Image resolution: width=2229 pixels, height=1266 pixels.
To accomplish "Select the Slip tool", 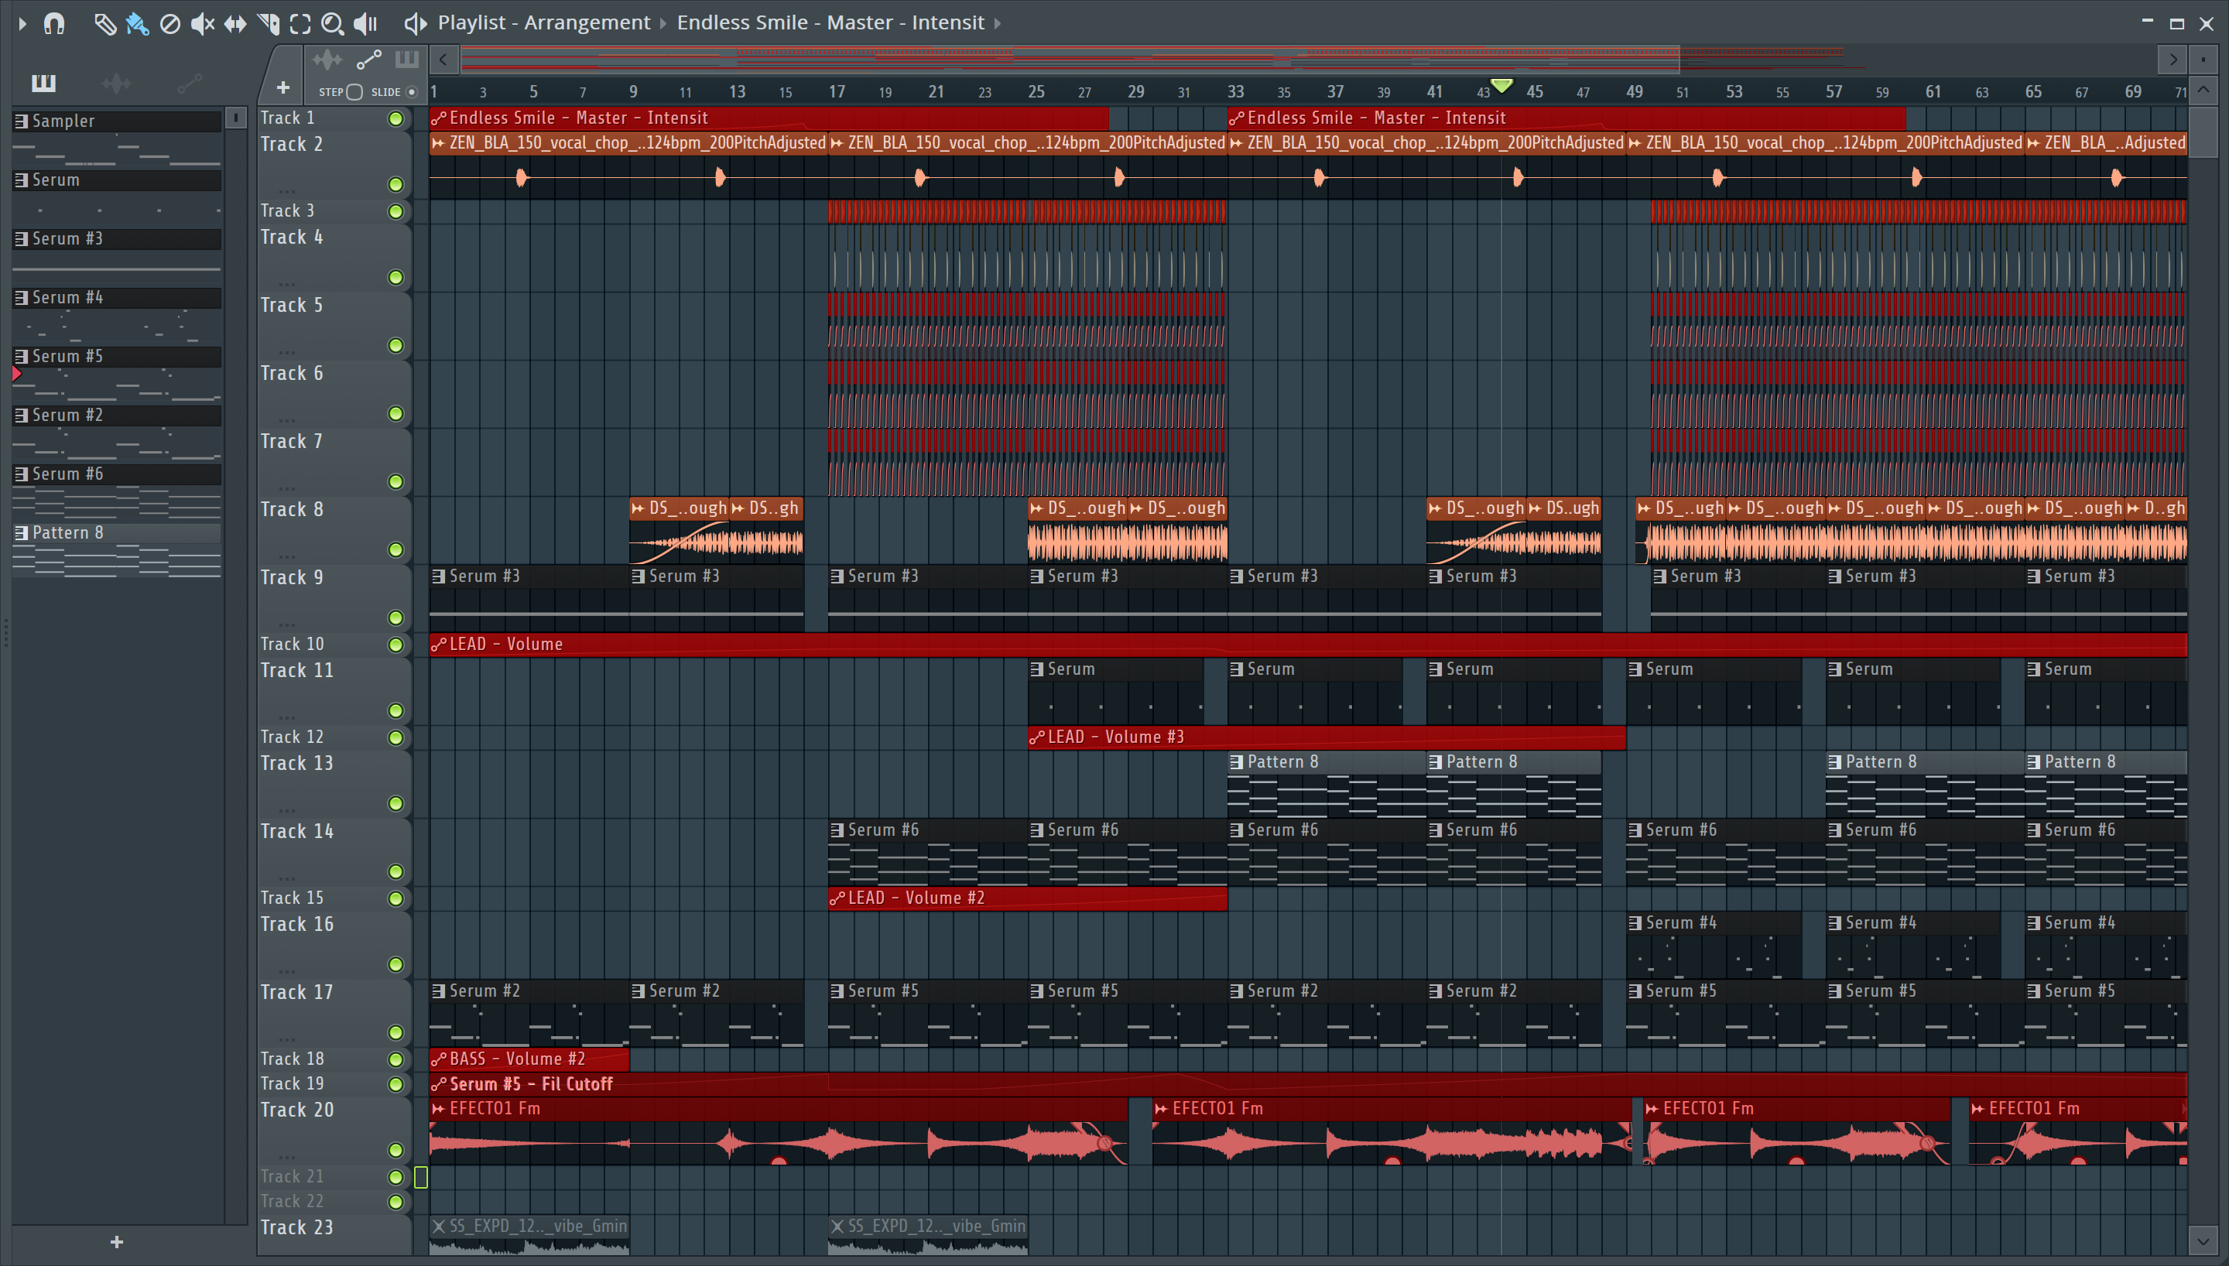I will tap(235, 23).
